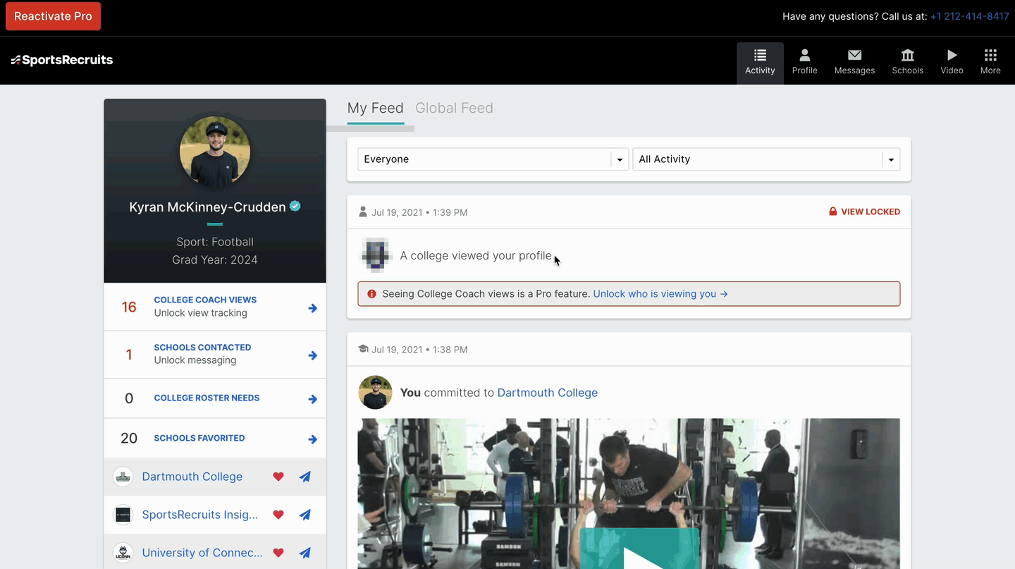The width and height of the screenshot is (1015, 569).
Task: Open SportsRecruits Insights in favorites list
Action: 200,515
